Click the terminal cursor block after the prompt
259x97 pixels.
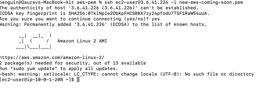point(78,80)
